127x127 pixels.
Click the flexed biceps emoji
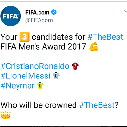point(94,47)
